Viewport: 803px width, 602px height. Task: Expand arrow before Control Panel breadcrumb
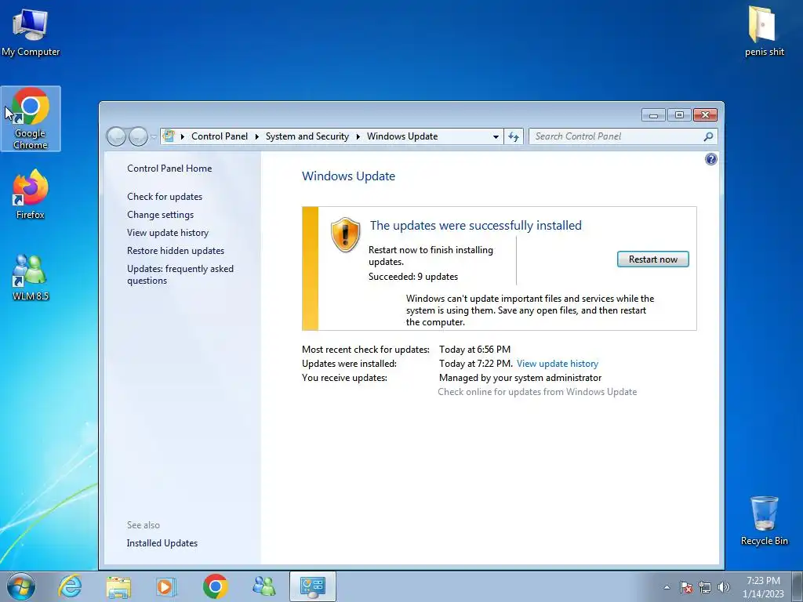pos(182,136)
